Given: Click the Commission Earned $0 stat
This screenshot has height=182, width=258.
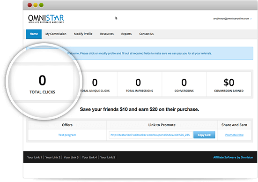Looking at the screenshot, I should pyautogui.click(x=229, y=84).
